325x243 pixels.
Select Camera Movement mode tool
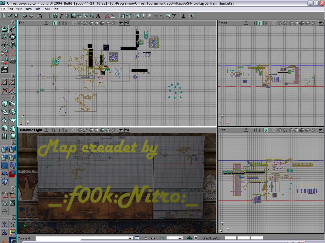click(5, 29)
